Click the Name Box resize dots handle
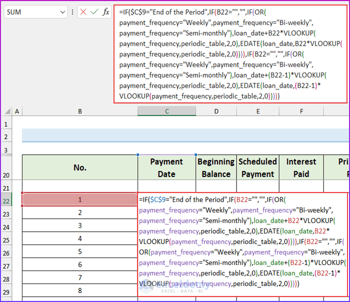The height and width of the screenshot is (302, 350). pos(73,12)
